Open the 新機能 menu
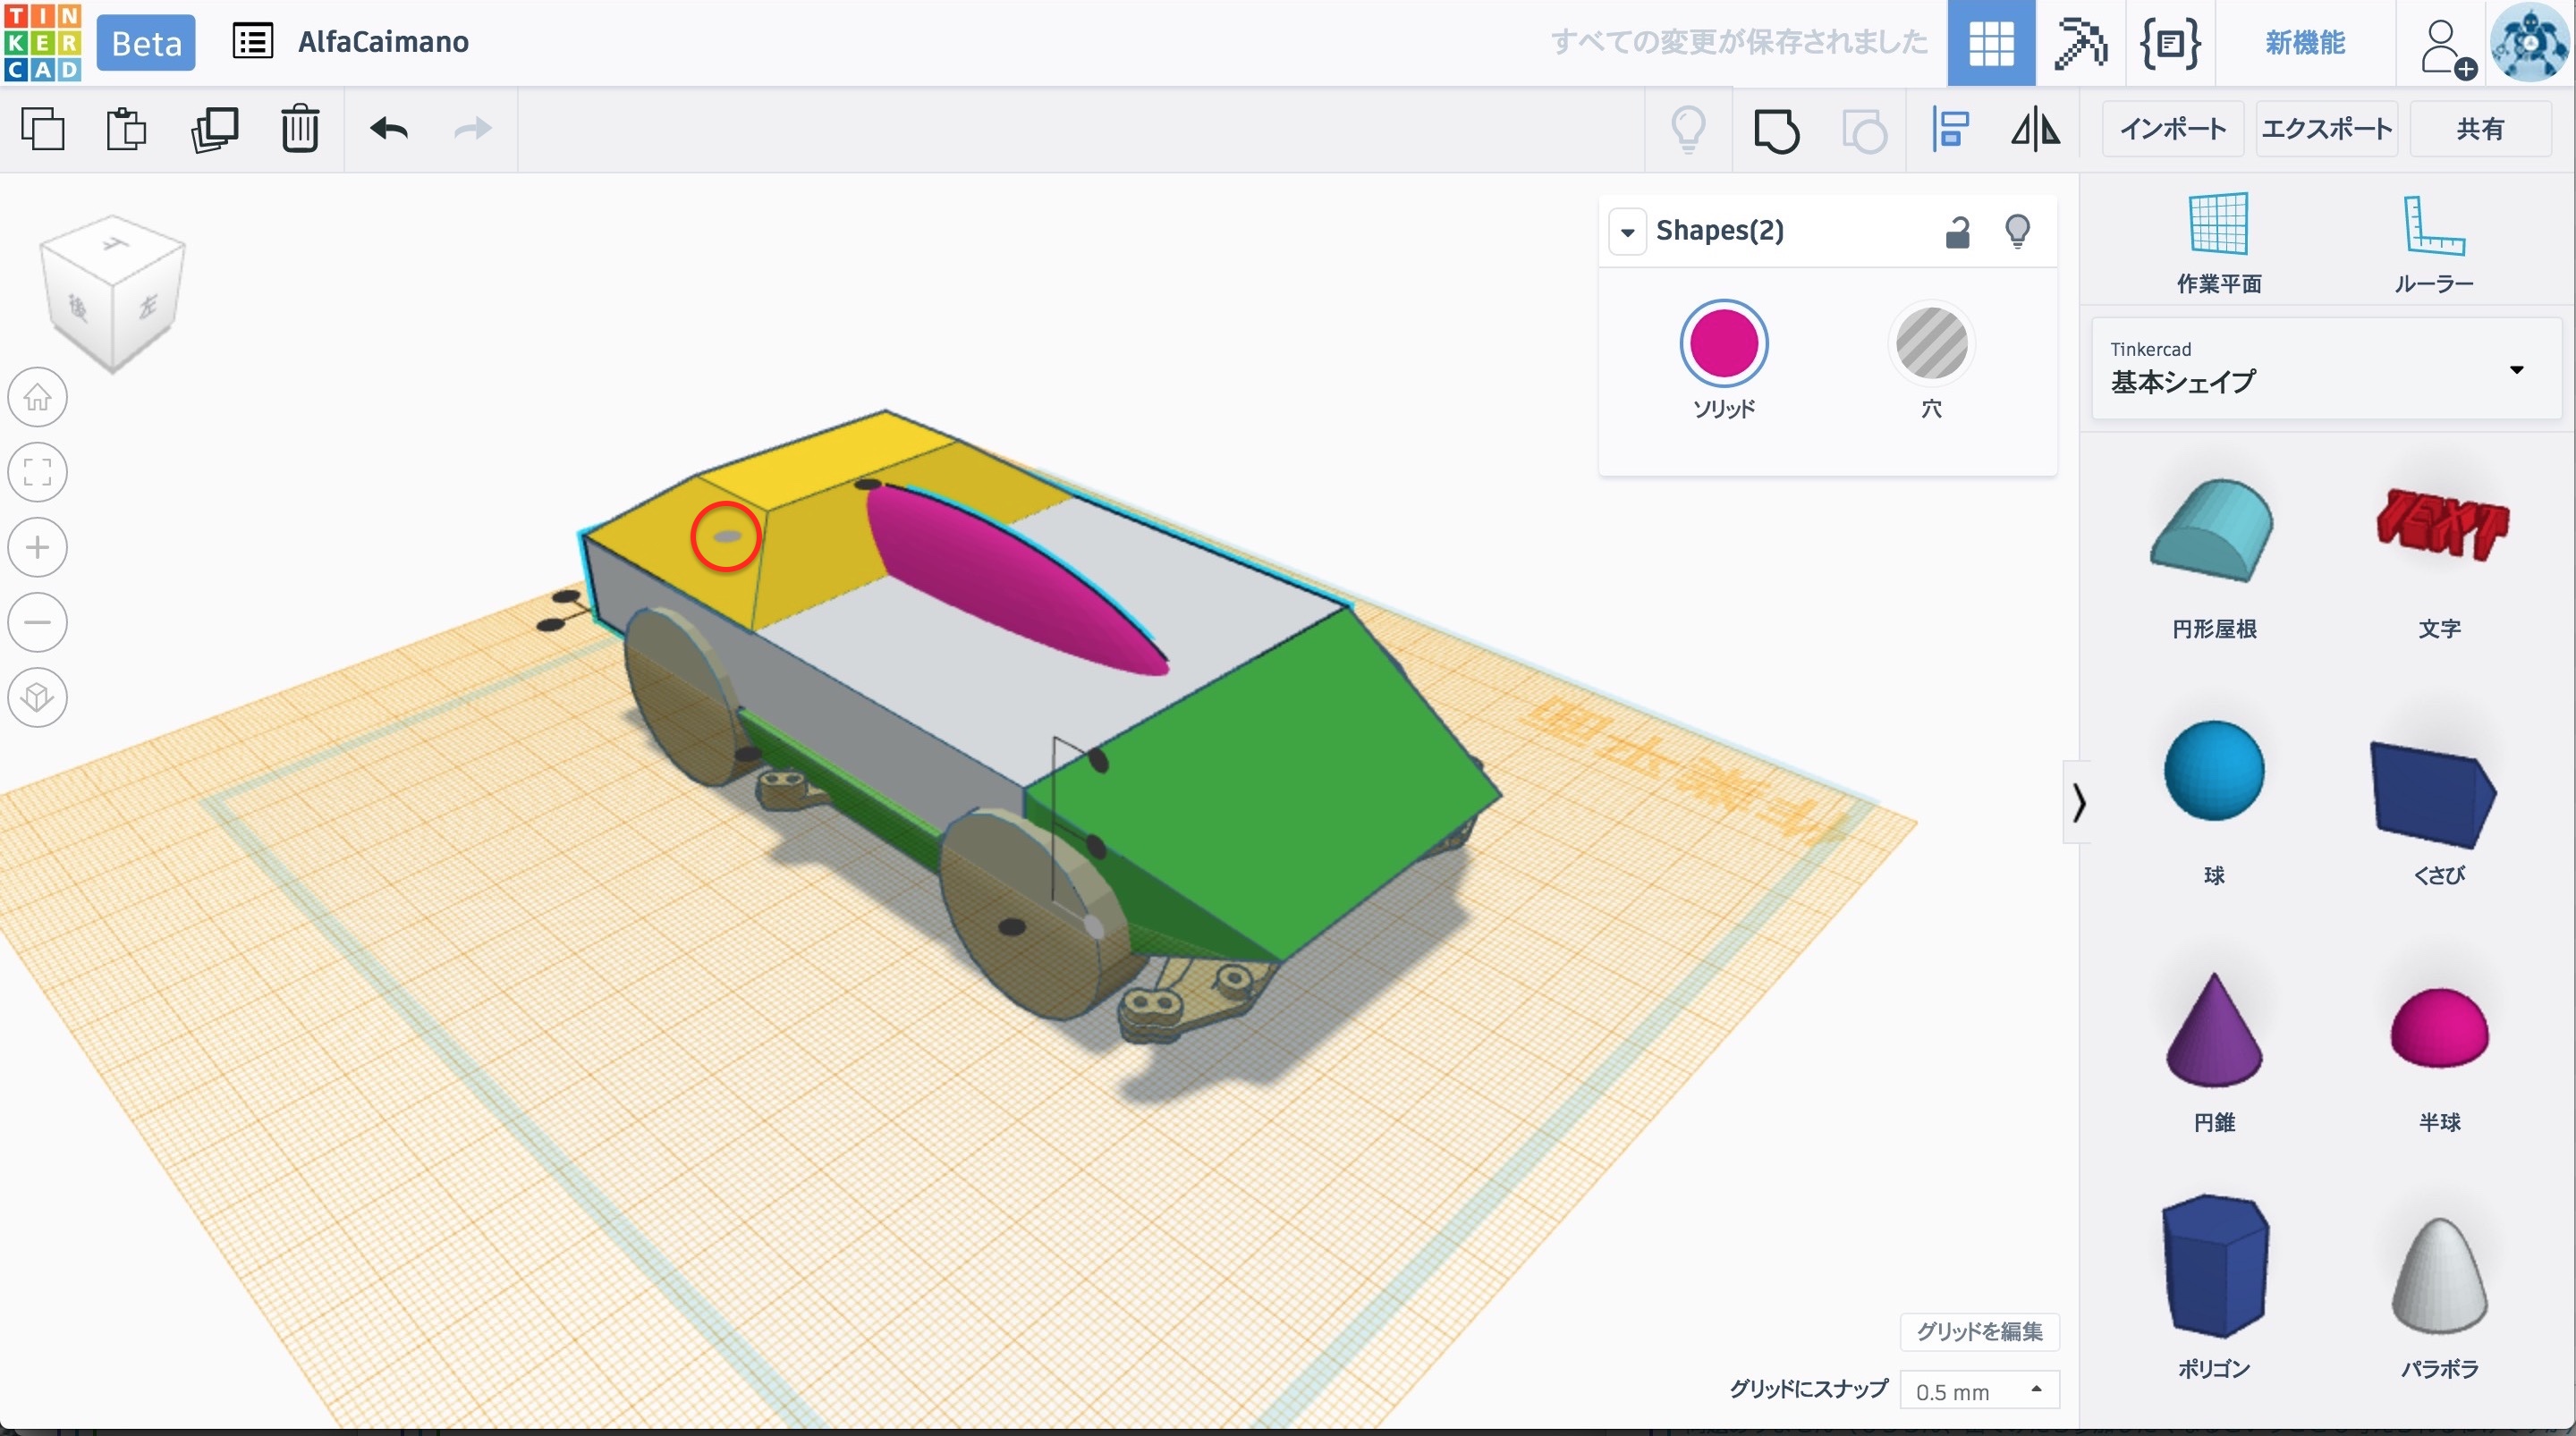This screenshot has height=1436, width=2576. coord(2304,43)
